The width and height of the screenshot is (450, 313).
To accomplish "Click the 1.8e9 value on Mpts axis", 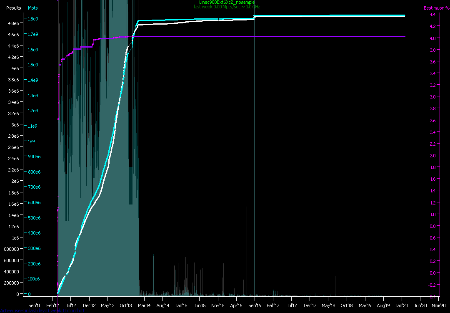I will coord(33,19).
